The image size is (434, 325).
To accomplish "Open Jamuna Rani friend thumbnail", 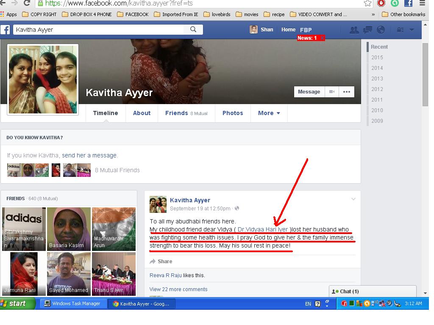I will [24, 274].
